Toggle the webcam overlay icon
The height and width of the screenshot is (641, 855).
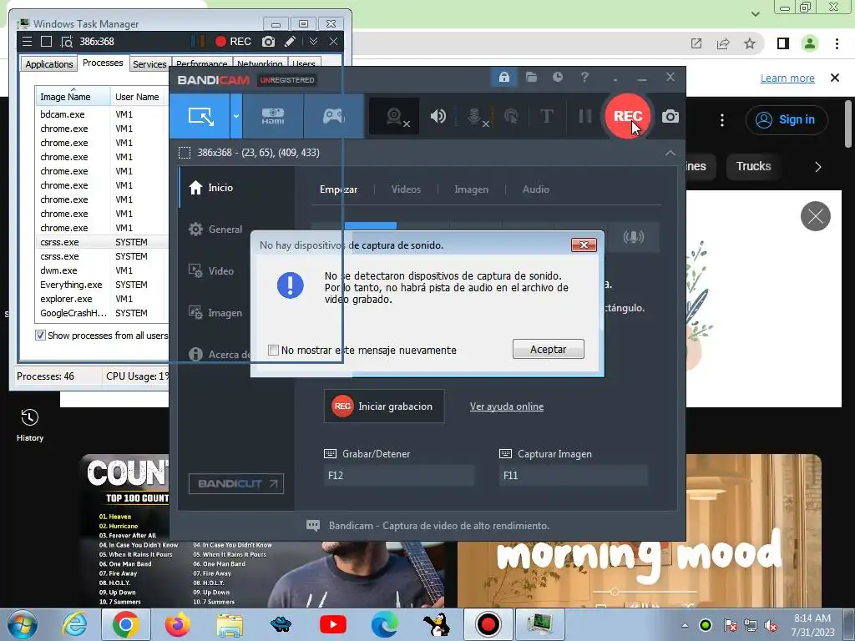click(x=394, y=116)
